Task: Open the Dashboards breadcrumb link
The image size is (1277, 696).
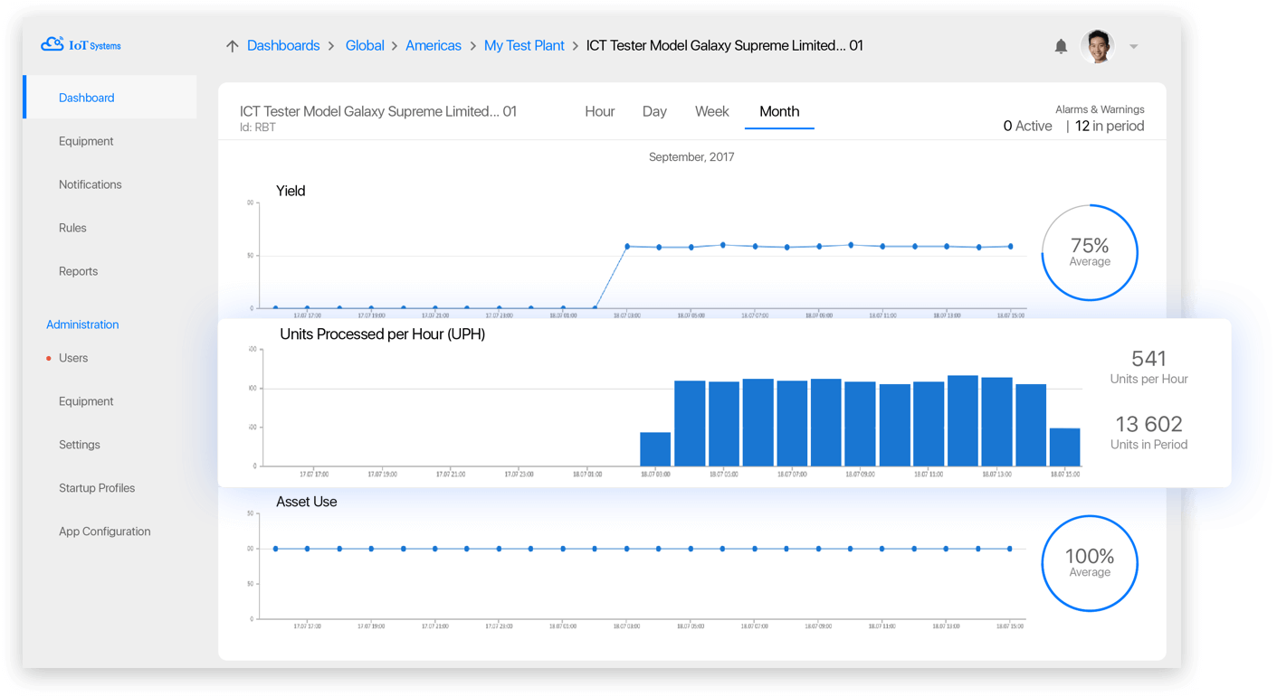Action: 283,45
